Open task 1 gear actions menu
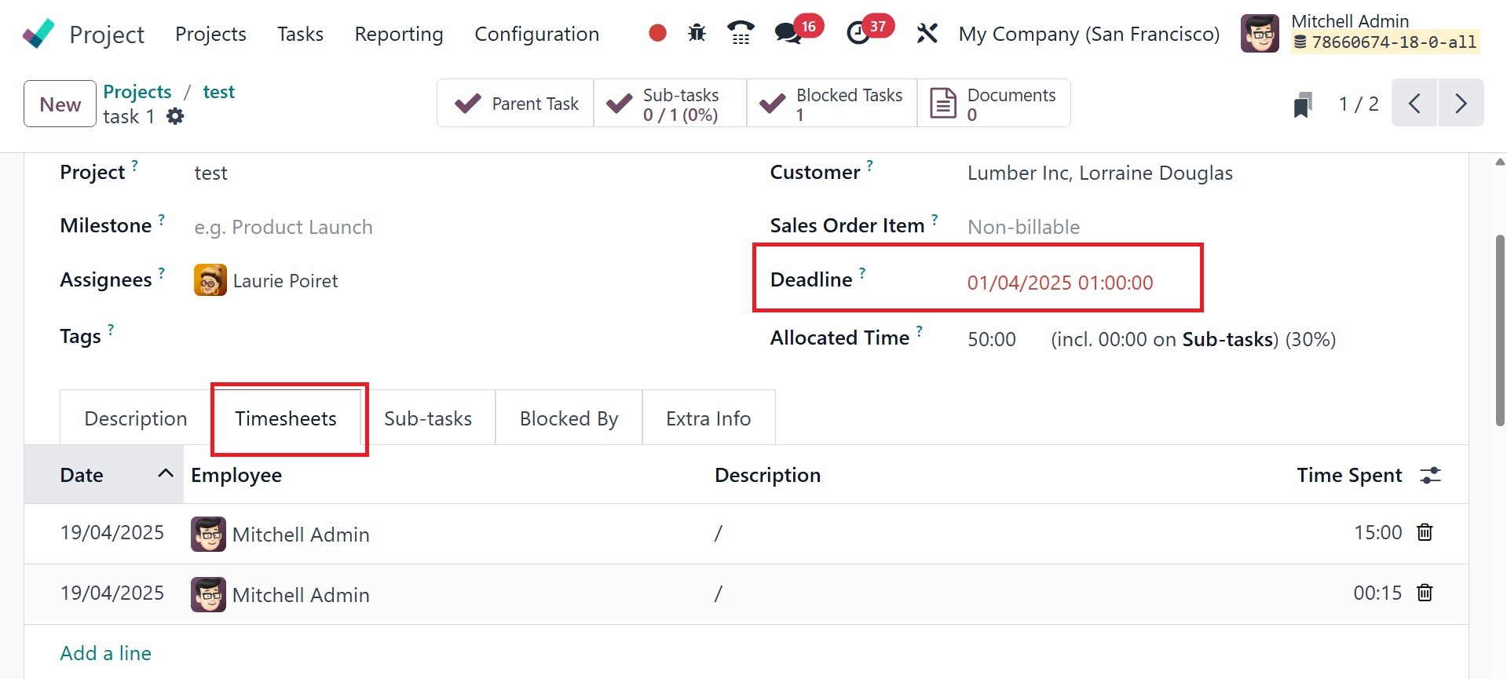Image resolution: width=1507 pixels, height=679 pixels. pyautogui.click(x=175, y=117)
